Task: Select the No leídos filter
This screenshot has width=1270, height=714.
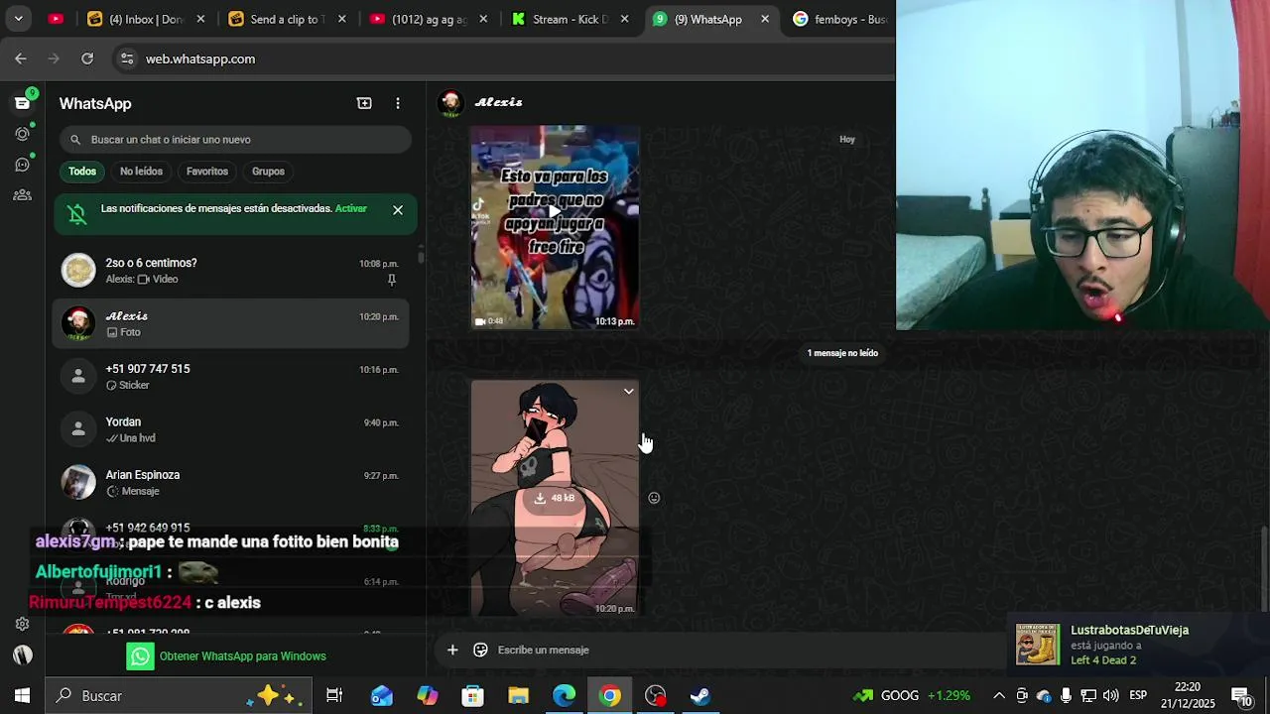Action: point(141,172)
